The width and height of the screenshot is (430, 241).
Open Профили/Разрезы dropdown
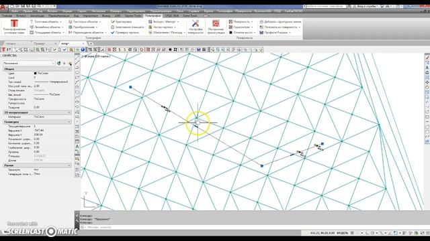(275, 33)
